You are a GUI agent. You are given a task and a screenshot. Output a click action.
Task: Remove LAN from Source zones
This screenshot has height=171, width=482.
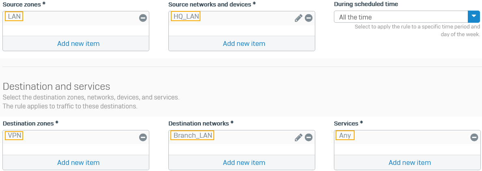[143, 18]
